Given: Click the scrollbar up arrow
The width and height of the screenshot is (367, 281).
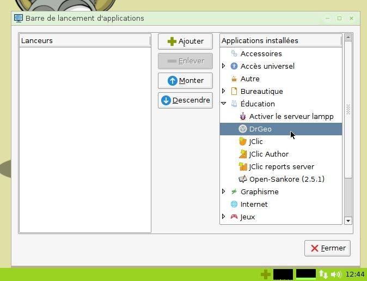Looking at the screenshot, I should pyautogui.click(x=348, y=37).
